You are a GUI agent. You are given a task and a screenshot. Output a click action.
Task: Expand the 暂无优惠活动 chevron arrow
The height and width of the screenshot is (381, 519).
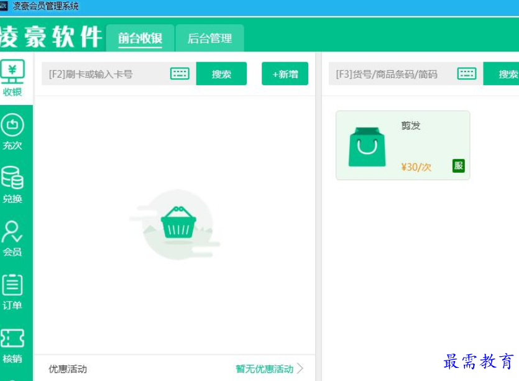coord(300,369)
